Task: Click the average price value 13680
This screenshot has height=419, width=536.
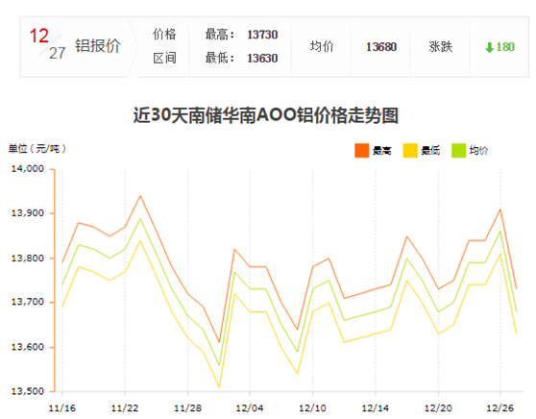Action: (381, 47)
